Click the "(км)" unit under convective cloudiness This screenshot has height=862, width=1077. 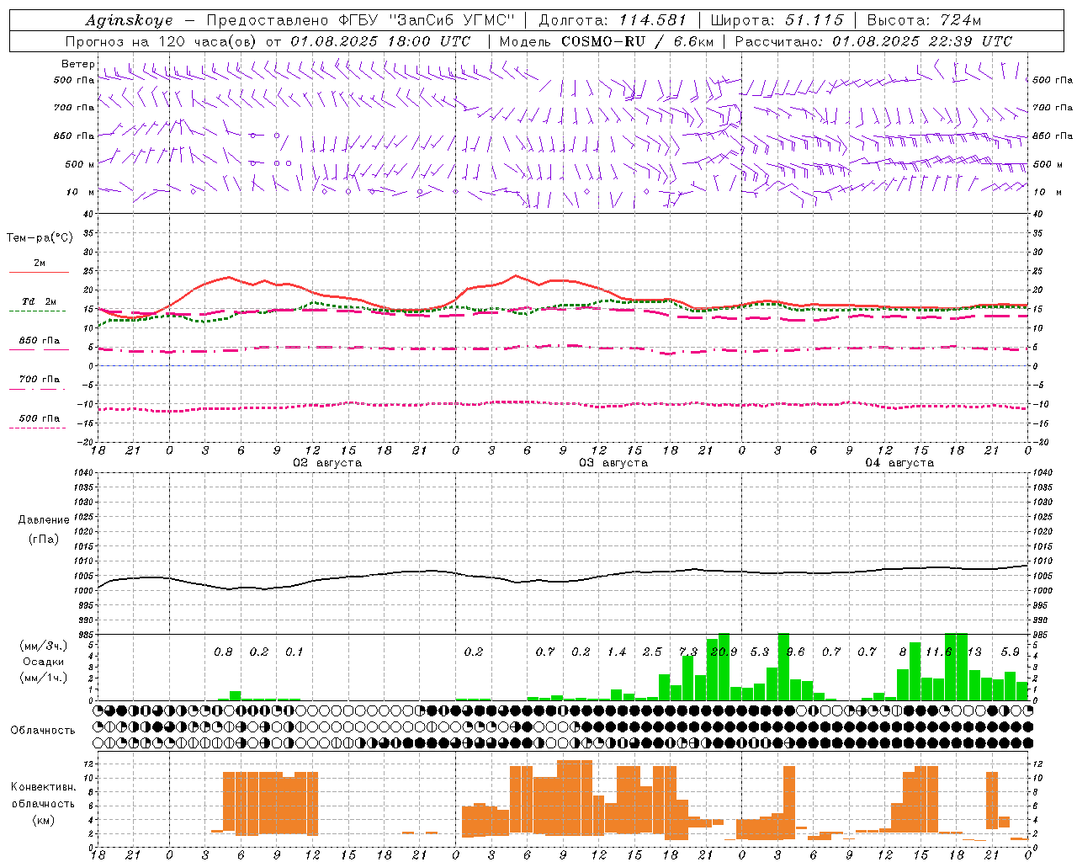(44, 820)
